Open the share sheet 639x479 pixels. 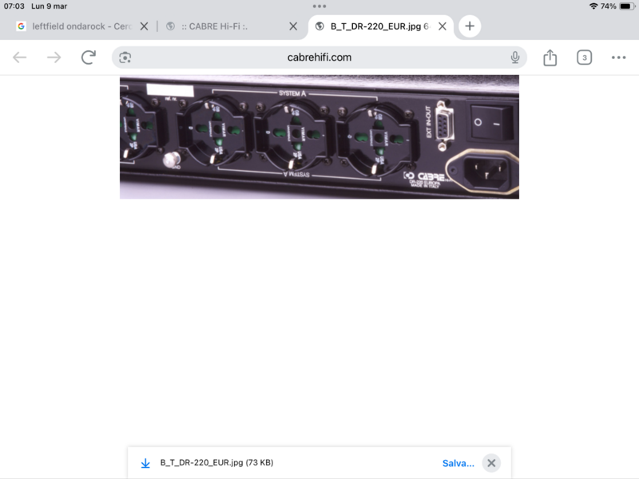click(x=550, y=57)
